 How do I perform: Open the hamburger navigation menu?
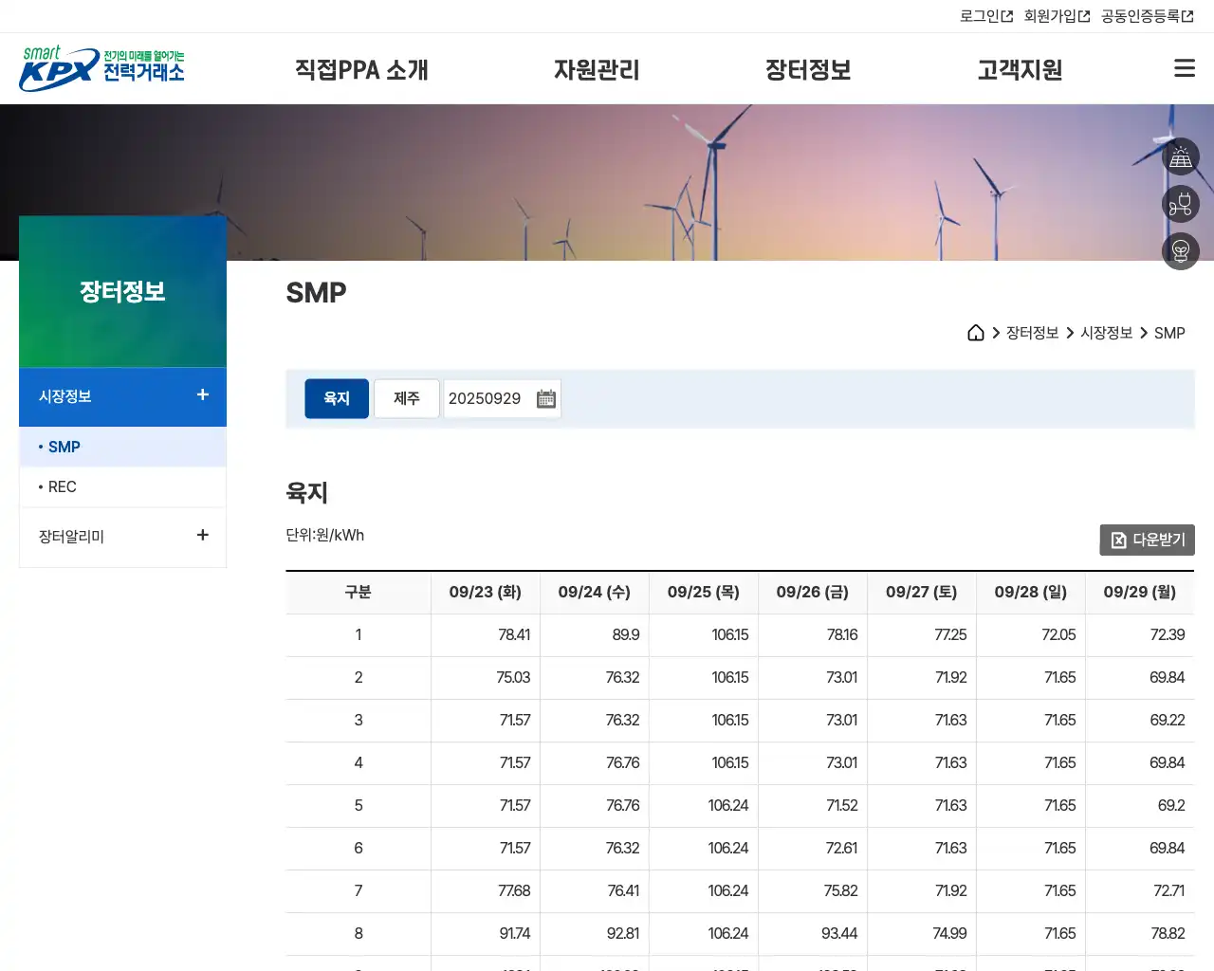point(1184,67)
